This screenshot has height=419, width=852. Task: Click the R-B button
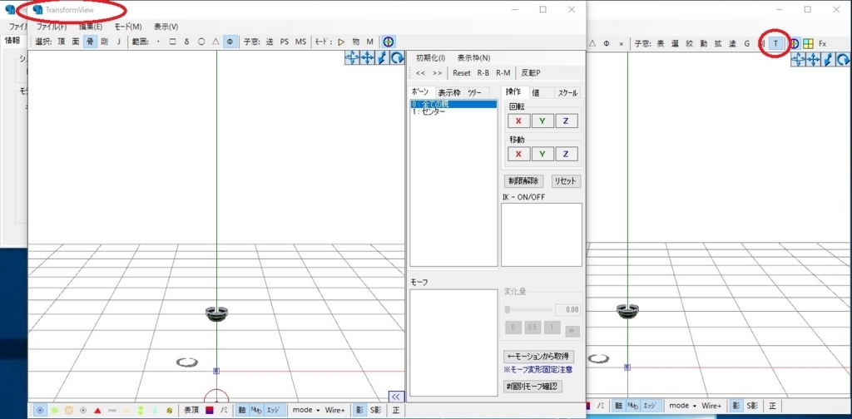point(483,72)
